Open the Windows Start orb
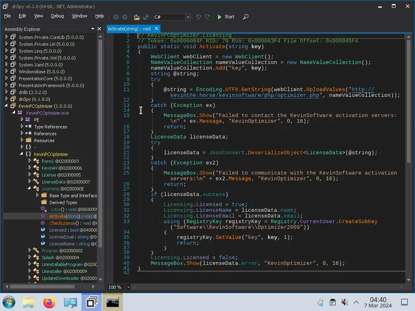This screenshot has width=415, height=311. [9, 302]
